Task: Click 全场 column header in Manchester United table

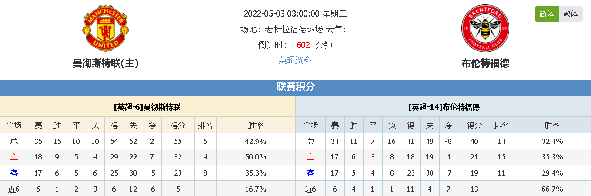Action: coord(14,125)
